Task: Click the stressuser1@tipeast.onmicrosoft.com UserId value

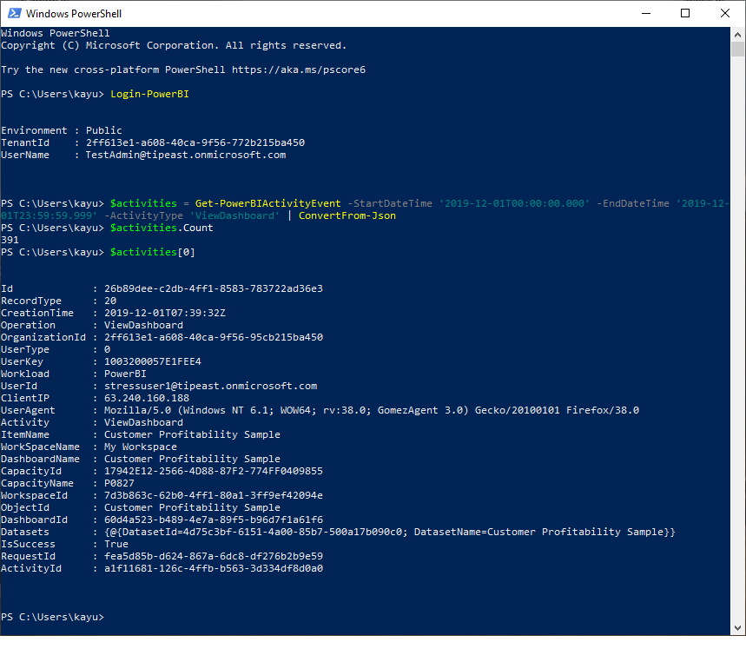Action: (x=210, y=386)
